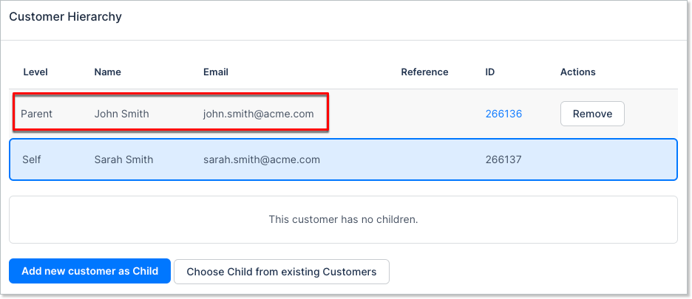Click the 'This customer has no children' message

click(343, 219)
